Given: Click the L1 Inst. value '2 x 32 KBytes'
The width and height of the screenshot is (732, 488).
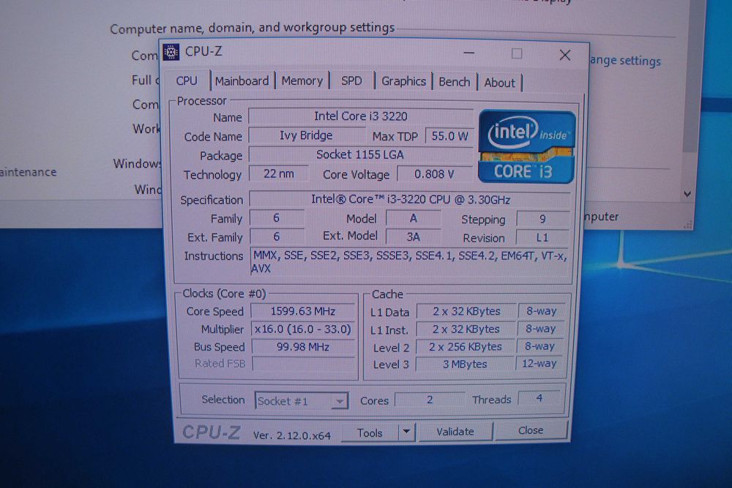Looking at the screenshot, I should click(x=466, y=329).
